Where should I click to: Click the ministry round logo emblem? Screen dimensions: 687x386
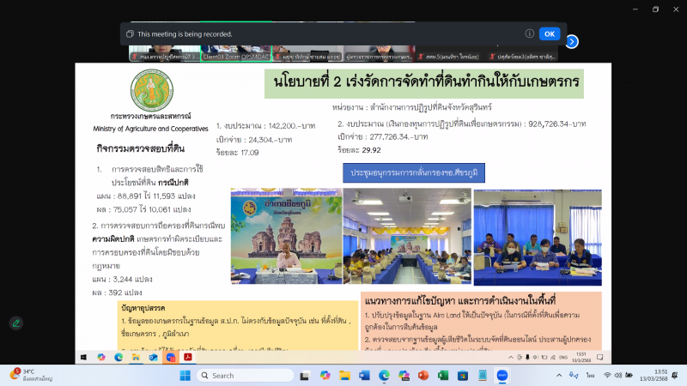[152, 90]
